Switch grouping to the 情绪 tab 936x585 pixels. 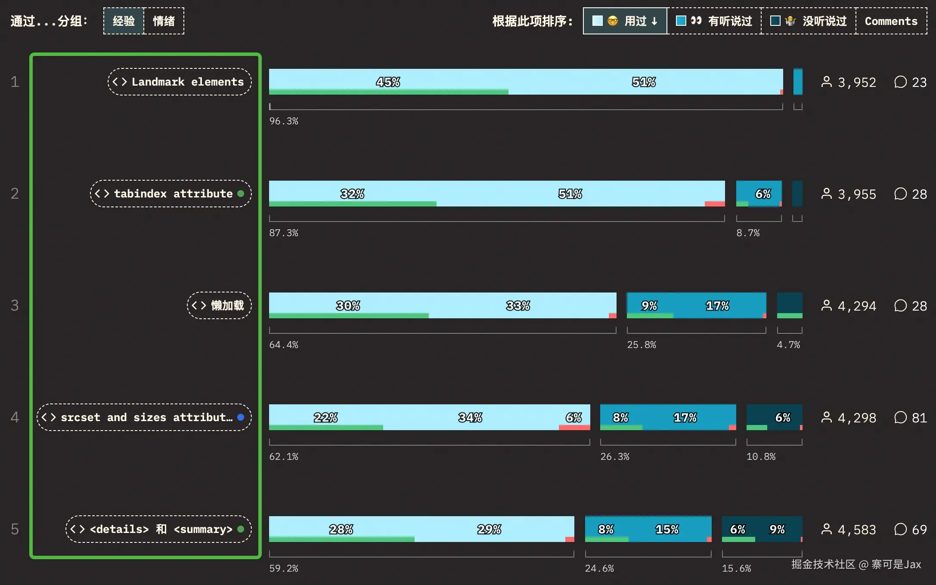click(164, 21)
